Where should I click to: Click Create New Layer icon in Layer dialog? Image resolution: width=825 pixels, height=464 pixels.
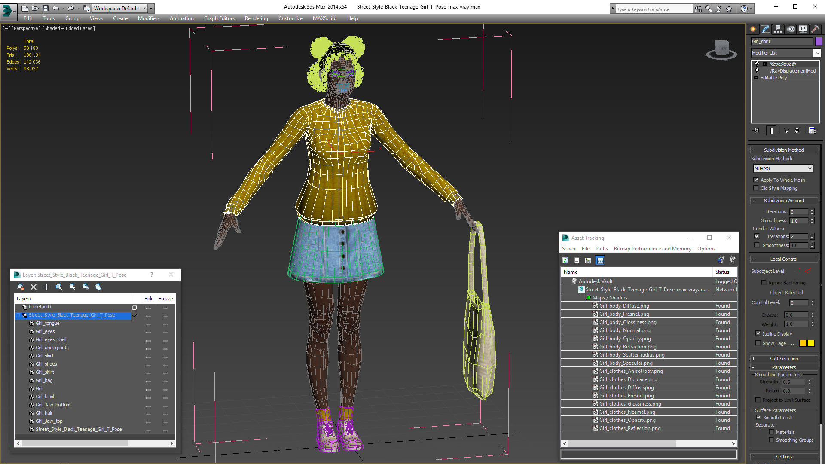point(20,287)
